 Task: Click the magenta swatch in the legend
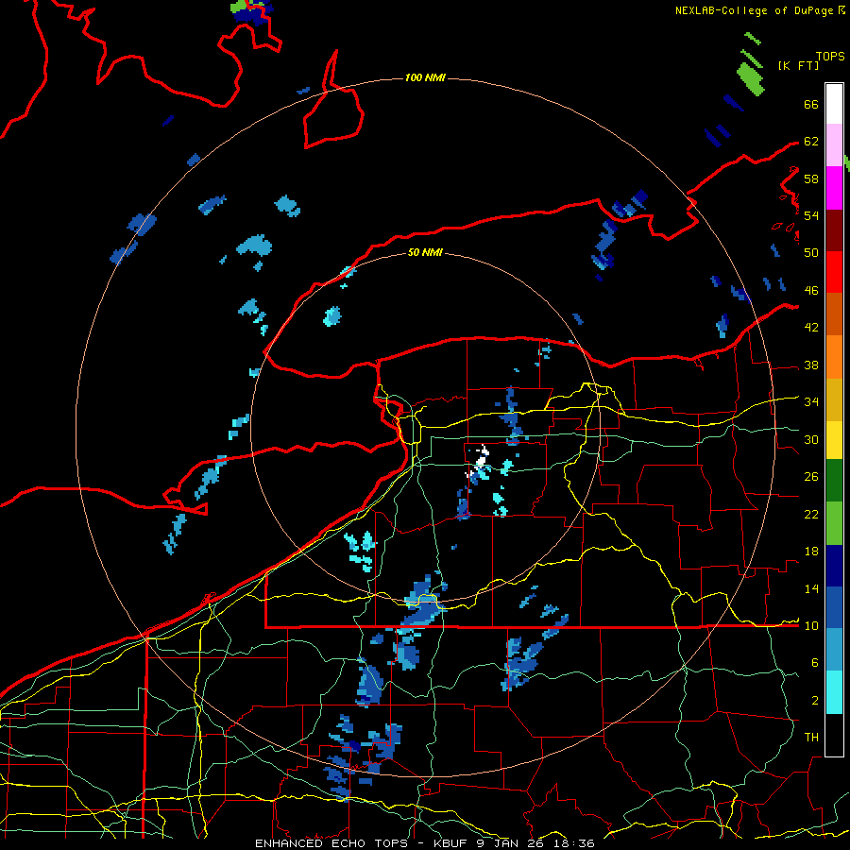[834, 188]
